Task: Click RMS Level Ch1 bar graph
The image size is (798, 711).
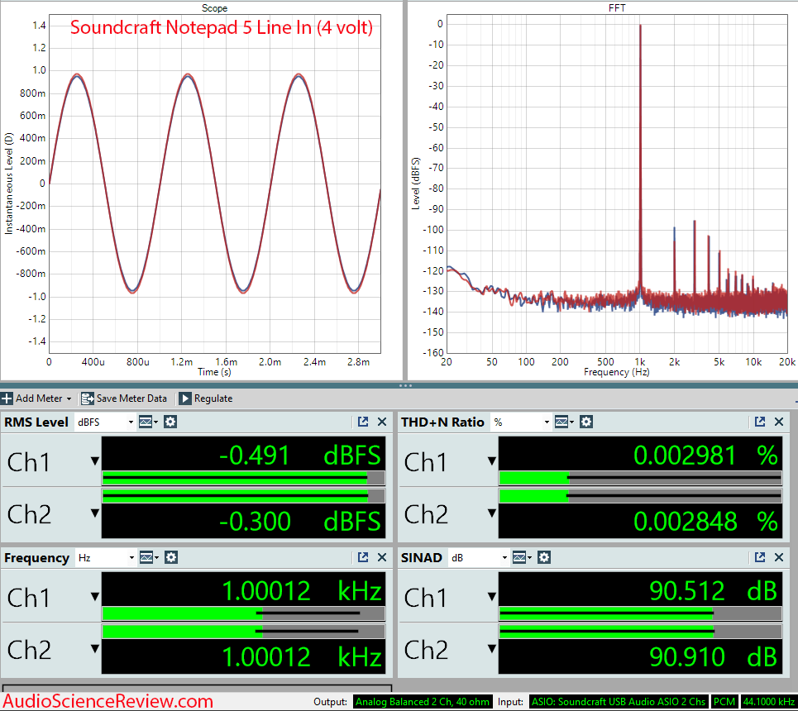Action: tap(244, 478)
